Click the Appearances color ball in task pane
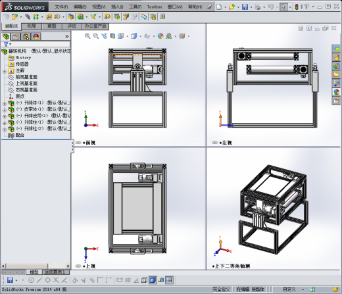The height and width of the screenshot is (294, 342). pos(336,92)
